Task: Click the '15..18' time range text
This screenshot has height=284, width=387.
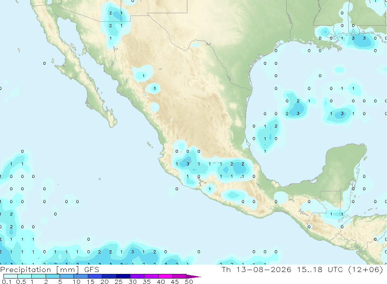Action: tap(310, 269)
